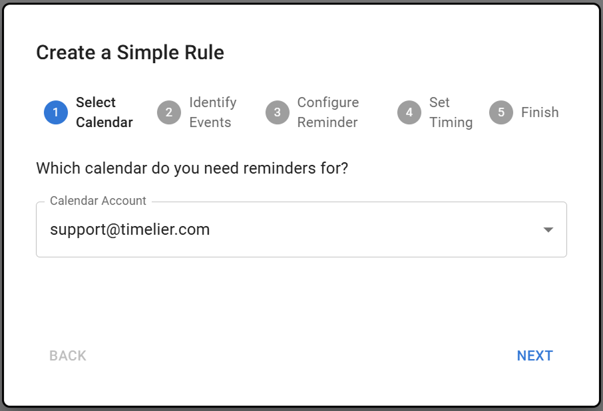Screen dimensions: 603x411
Task: Select the "Select Calendar" step label
Action: pos(104,112)
